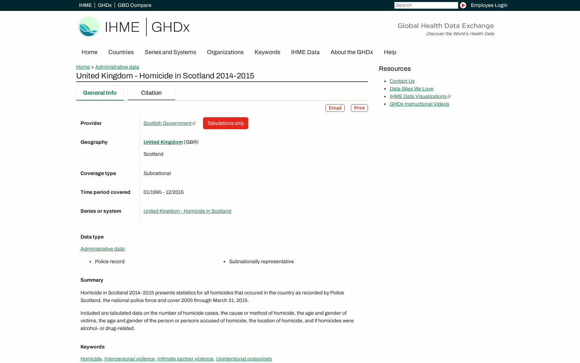Open About the GHDx menu item
The height and width of the screenshot is (363, 580).
pos(352,52)
